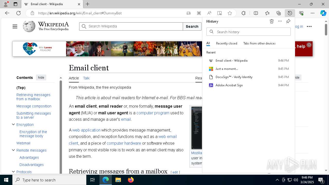Collapse the Protocols contents section
Screen dimensions: 329x185
(13, 172)
